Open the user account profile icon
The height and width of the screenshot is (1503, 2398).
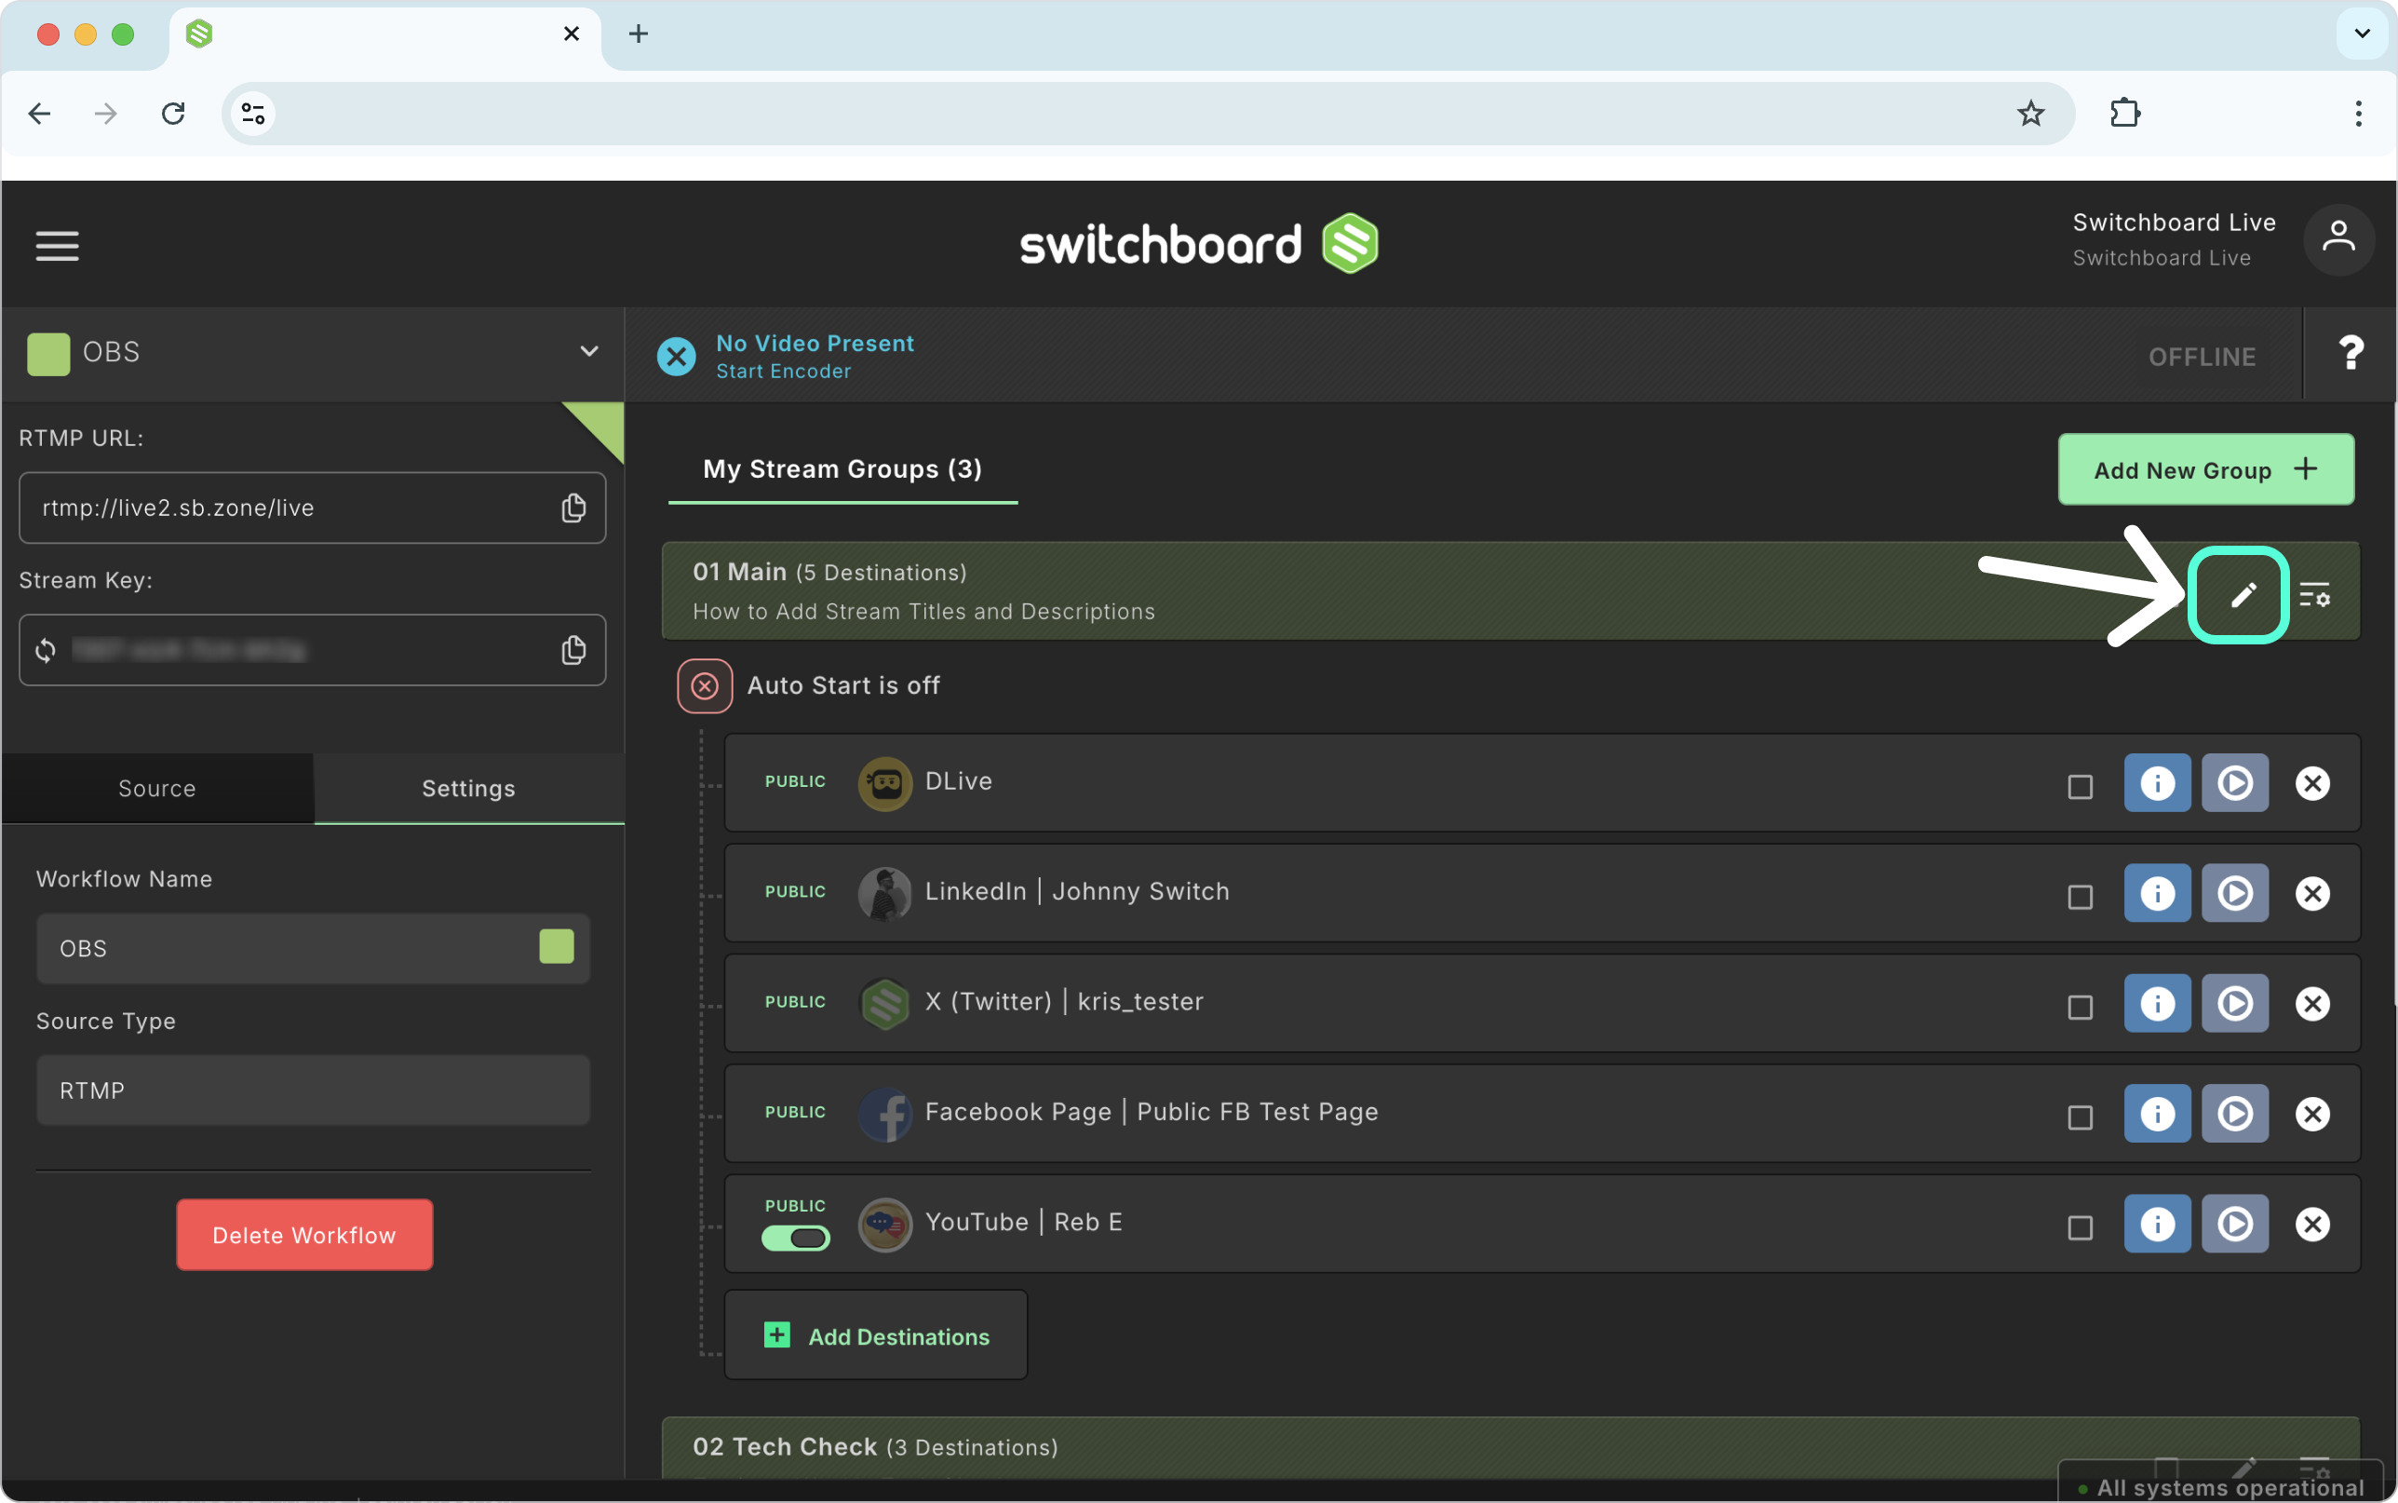coord(2338,239)
